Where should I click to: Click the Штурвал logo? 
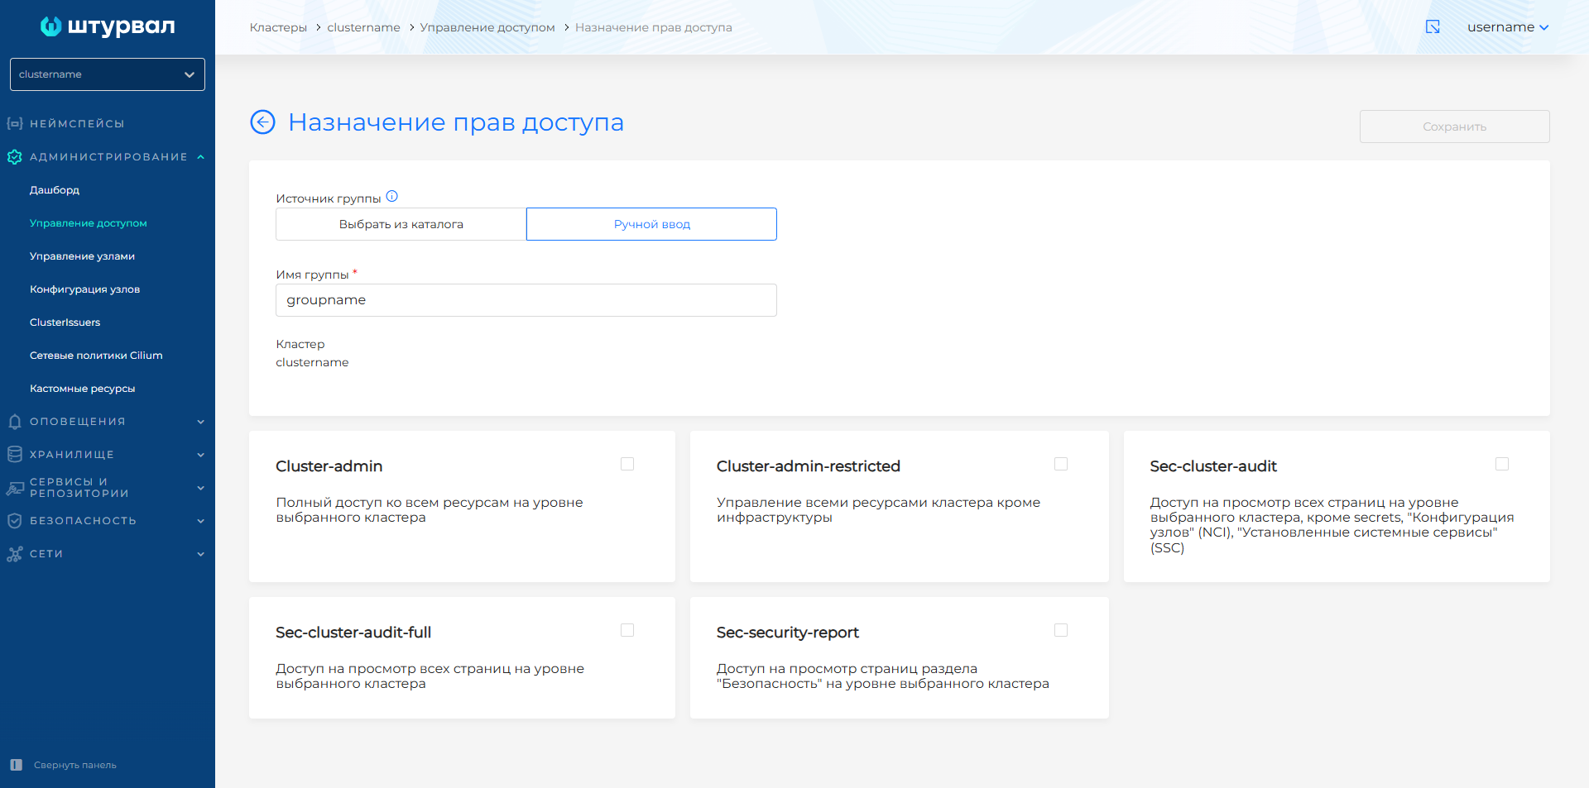tap(108, 26)
